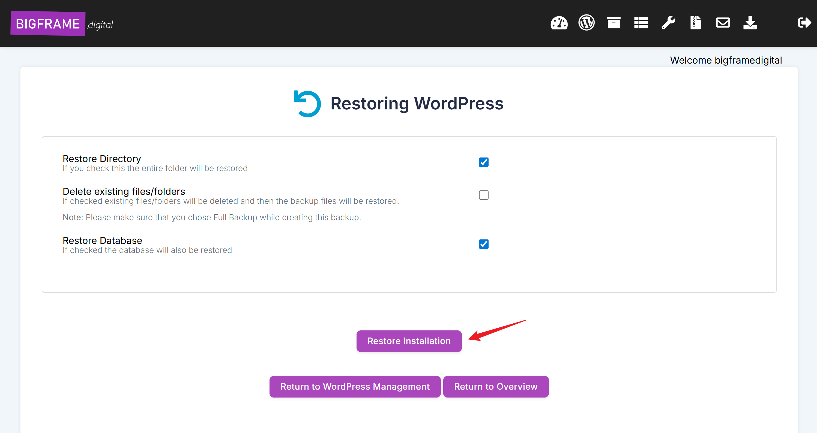The height and width of the screenshot is (433, 817).
Task: Open the wrench settings icon
Action: [668, 23]
